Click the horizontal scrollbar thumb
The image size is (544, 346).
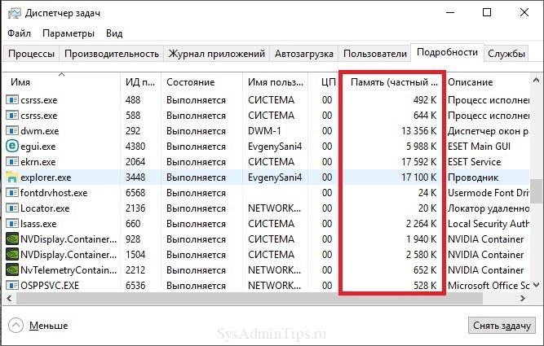249,299
